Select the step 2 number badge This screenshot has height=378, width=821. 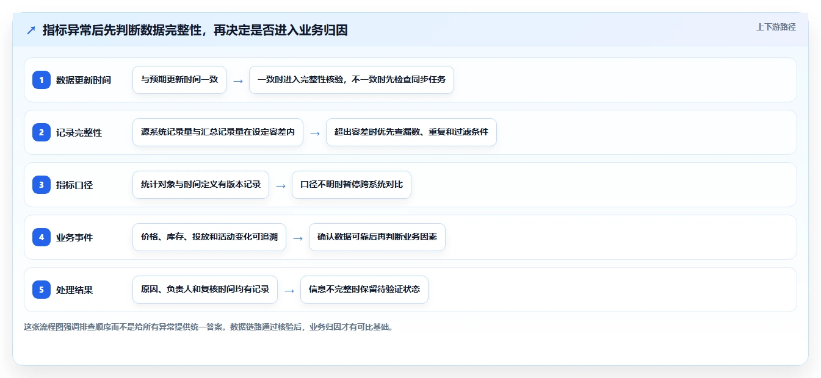(x=42, y=132)
